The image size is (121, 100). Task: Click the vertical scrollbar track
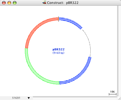coord(119,51)
